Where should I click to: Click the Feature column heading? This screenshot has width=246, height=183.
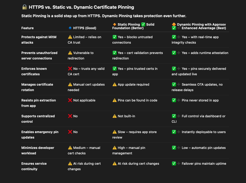click(27, 28)
